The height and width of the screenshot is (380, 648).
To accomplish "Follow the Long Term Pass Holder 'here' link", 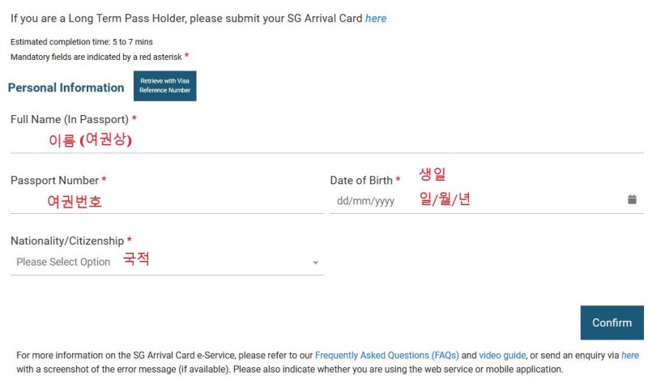I will tap(376, 19).
